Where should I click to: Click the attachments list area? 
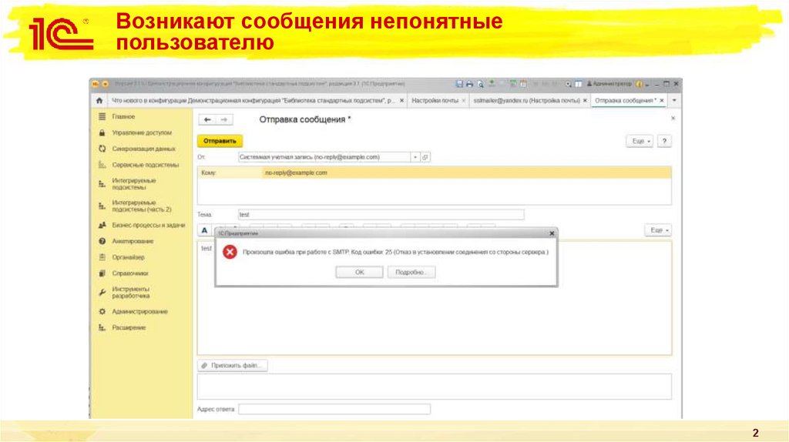point(435,387)
